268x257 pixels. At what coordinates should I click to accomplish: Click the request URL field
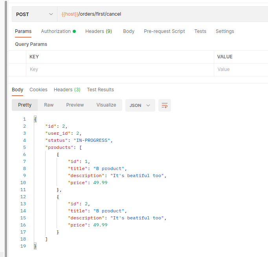pyautogui.click(x=162, y=14)
